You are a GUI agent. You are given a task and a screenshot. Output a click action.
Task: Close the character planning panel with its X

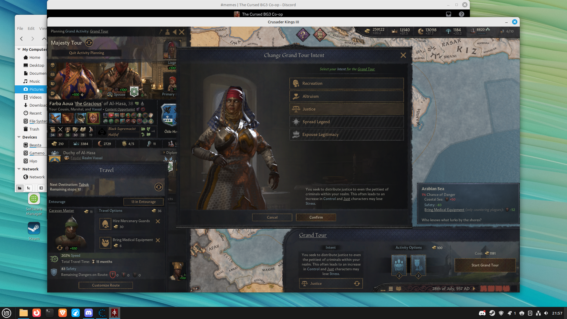tap(182, 32)
